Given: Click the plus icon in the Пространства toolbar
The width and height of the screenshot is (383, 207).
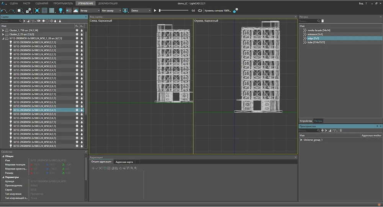Looking at the screenshot, I should pos(322,130).
